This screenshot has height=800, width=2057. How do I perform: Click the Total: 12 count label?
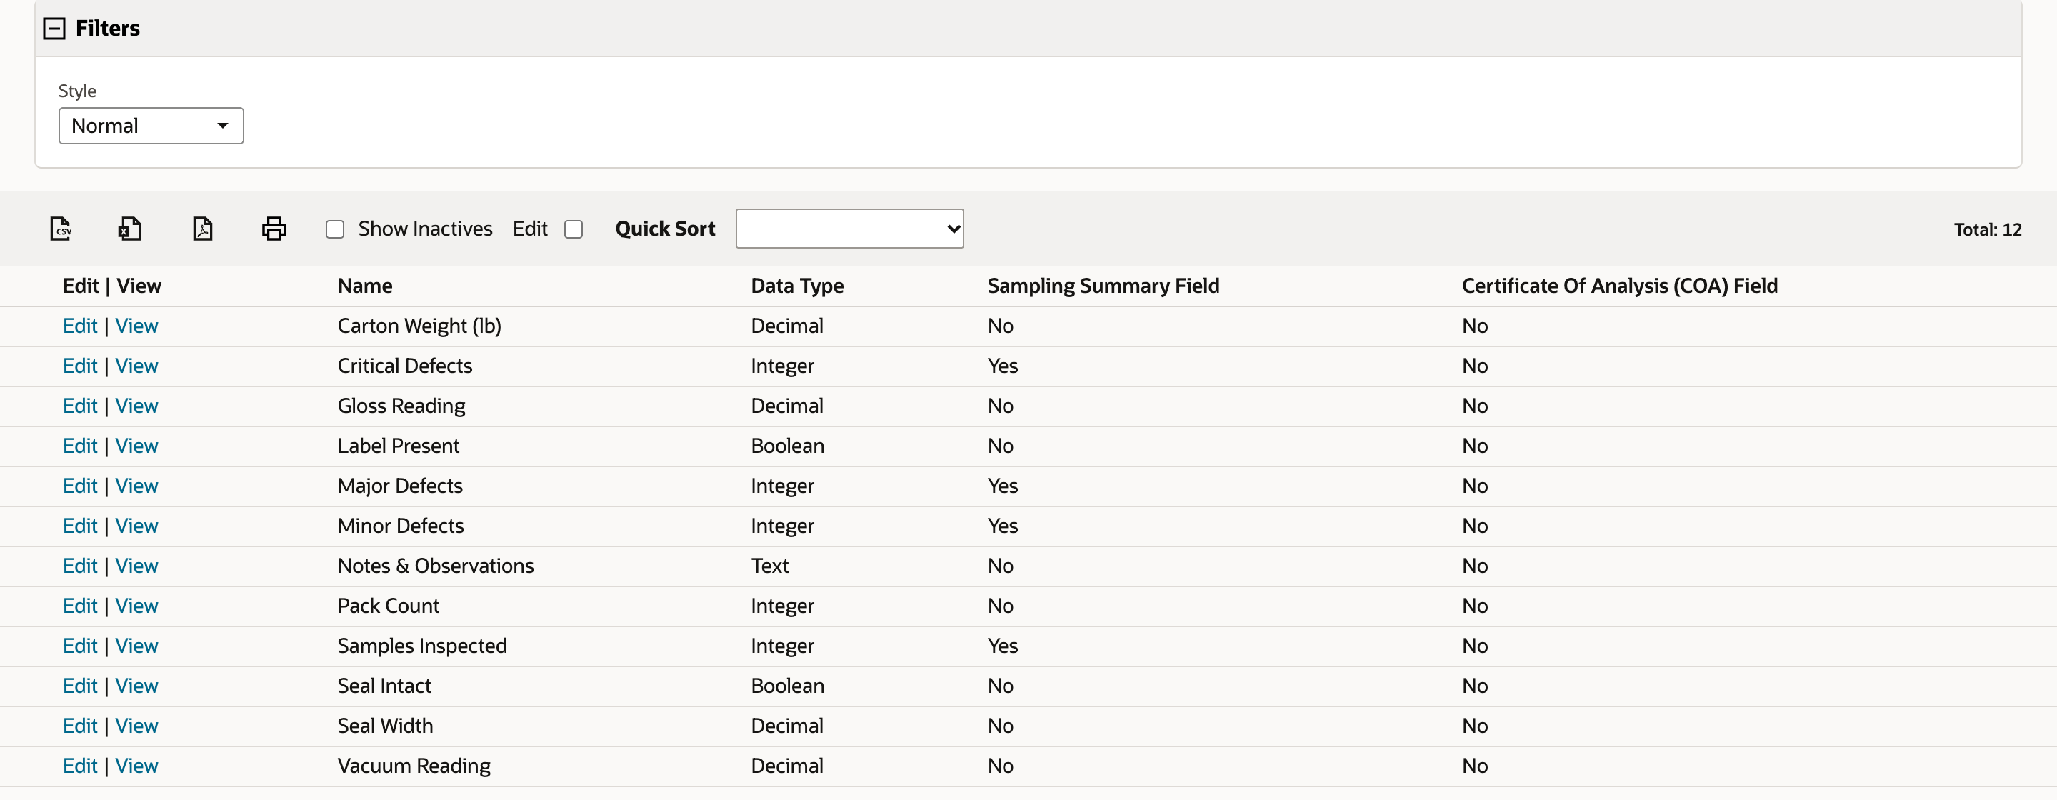pos(1988,230)
